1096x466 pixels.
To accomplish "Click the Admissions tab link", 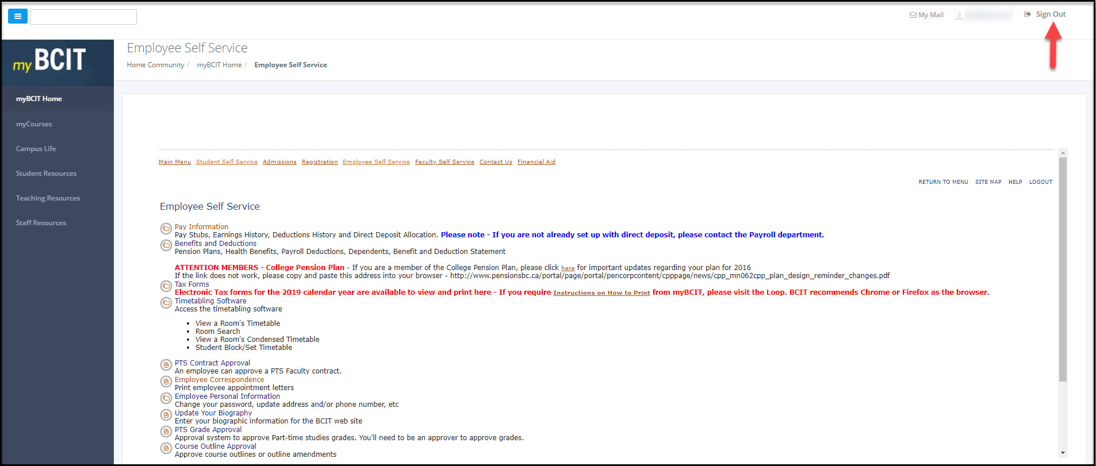I will click(279, 162).
